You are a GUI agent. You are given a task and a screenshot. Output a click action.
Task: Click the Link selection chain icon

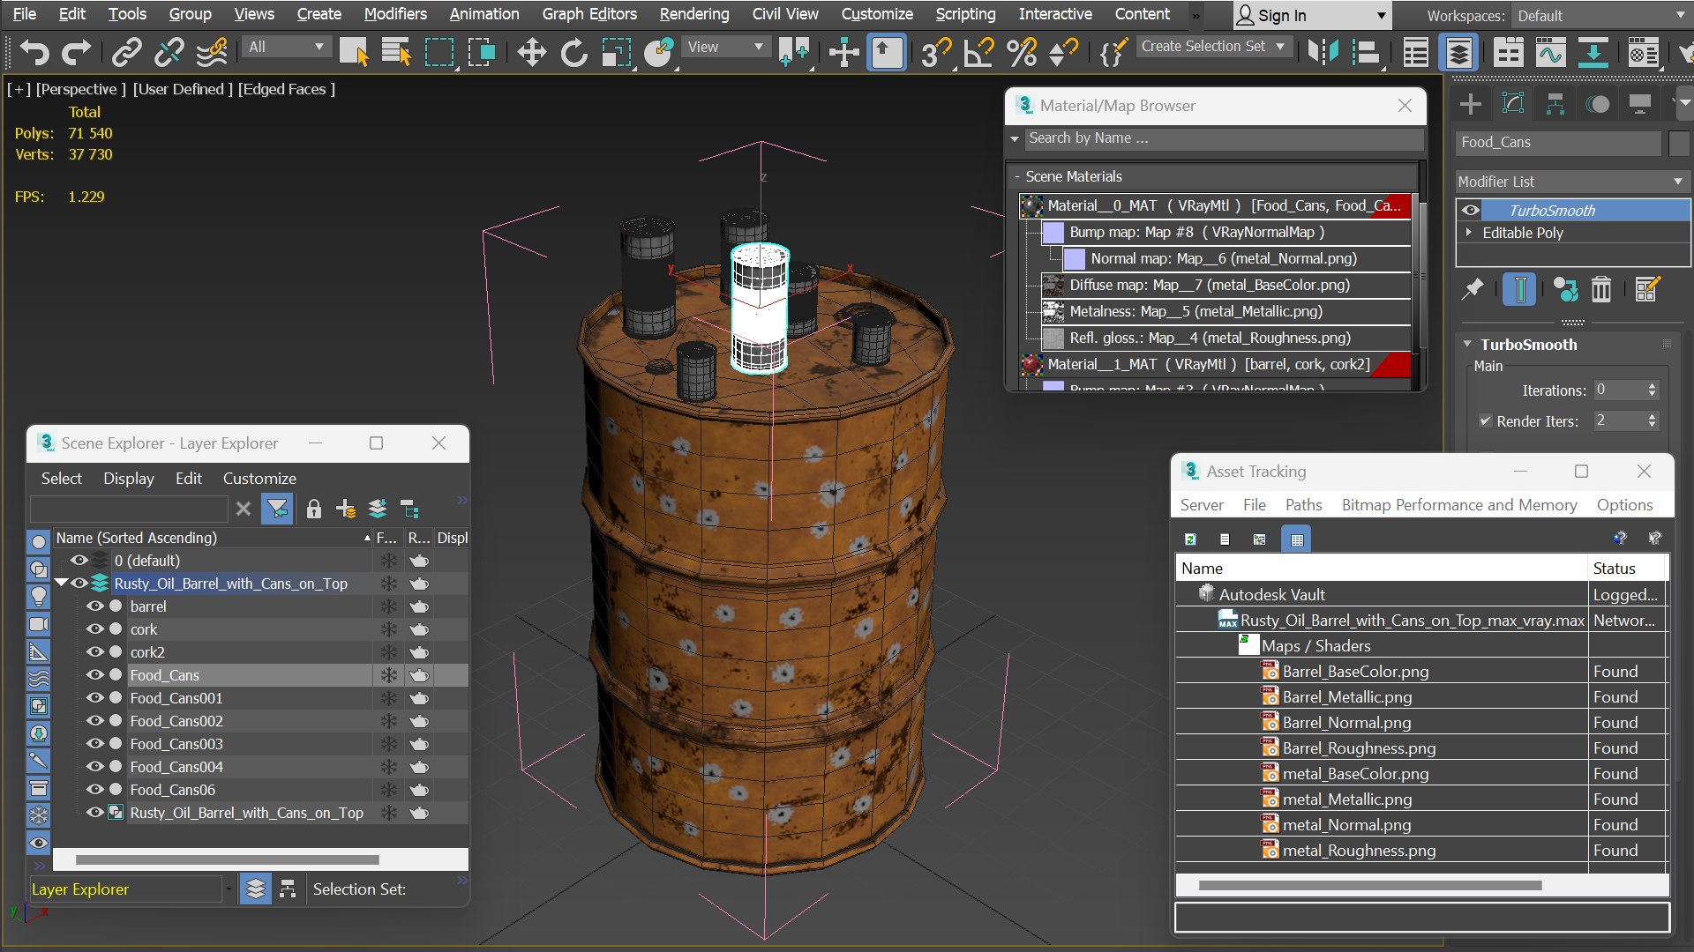[127, 53]
